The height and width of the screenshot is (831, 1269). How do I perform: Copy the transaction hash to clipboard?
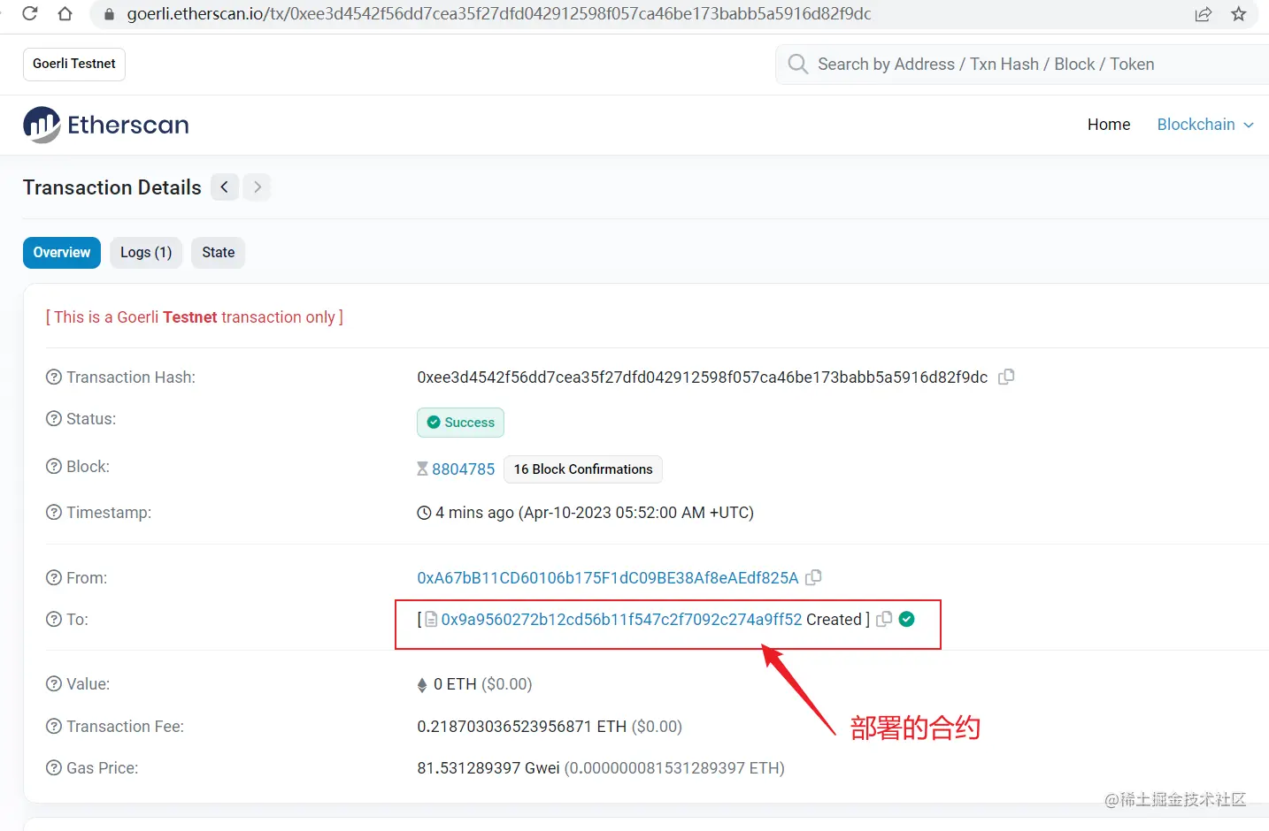click(1006, 377)
